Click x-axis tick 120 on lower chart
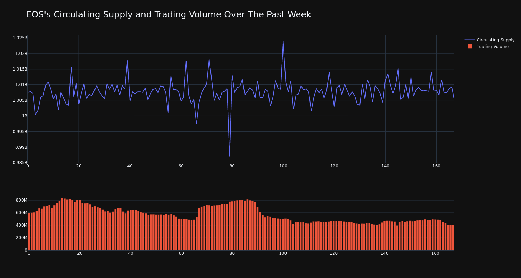The height and width of the screenshot is (278, 521). pos(333,253)
